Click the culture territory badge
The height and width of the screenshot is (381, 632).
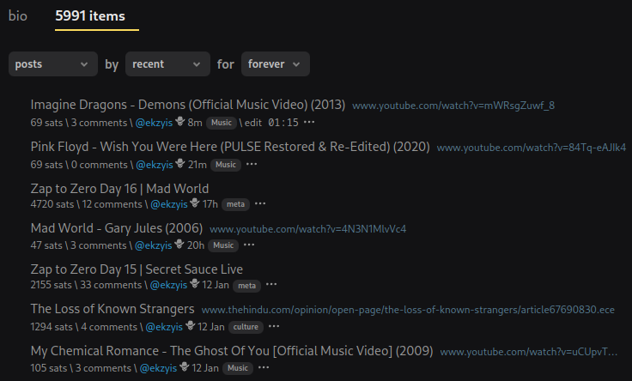[x=246, y=327]
